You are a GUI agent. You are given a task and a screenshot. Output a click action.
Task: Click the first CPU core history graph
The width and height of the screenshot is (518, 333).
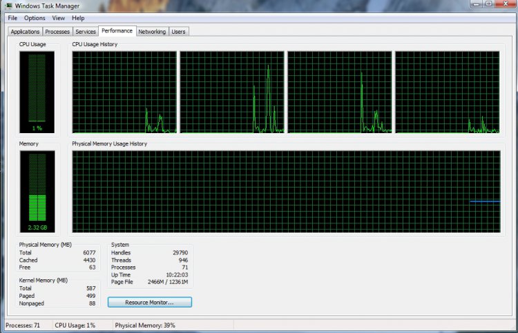[x=124, y=92]
